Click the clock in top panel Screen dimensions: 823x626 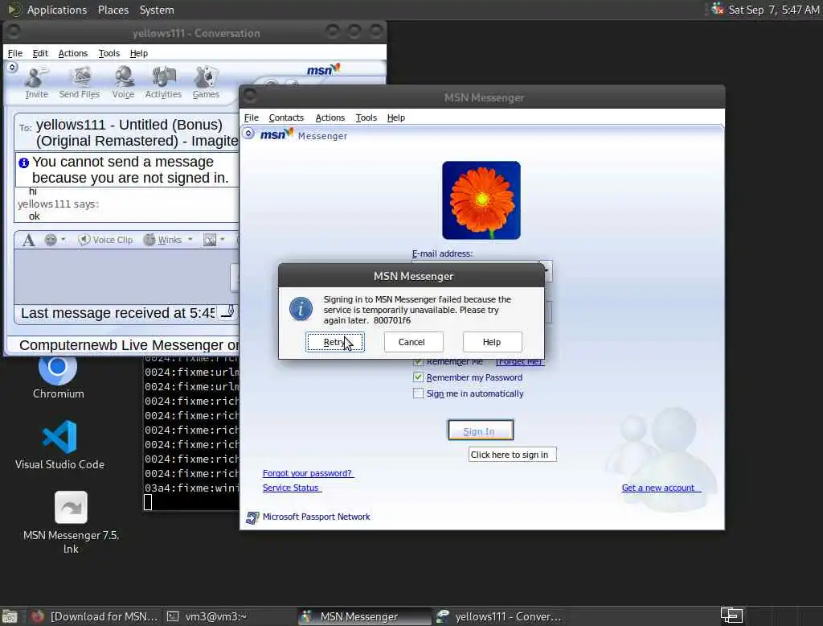(x=774, y=10)
